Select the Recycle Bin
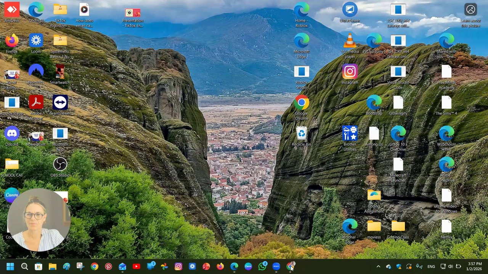Viewport: 488px width, 274px height. click(302, 137)
